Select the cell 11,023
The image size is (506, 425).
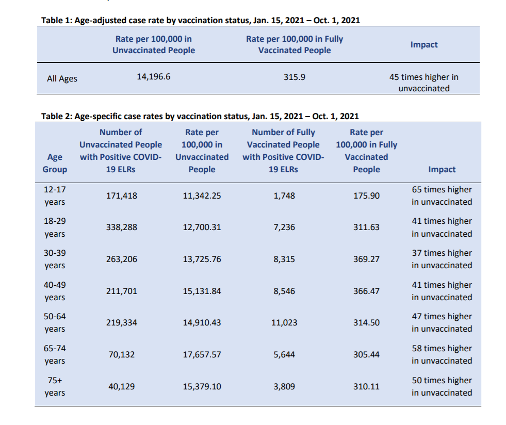[284, 323]
